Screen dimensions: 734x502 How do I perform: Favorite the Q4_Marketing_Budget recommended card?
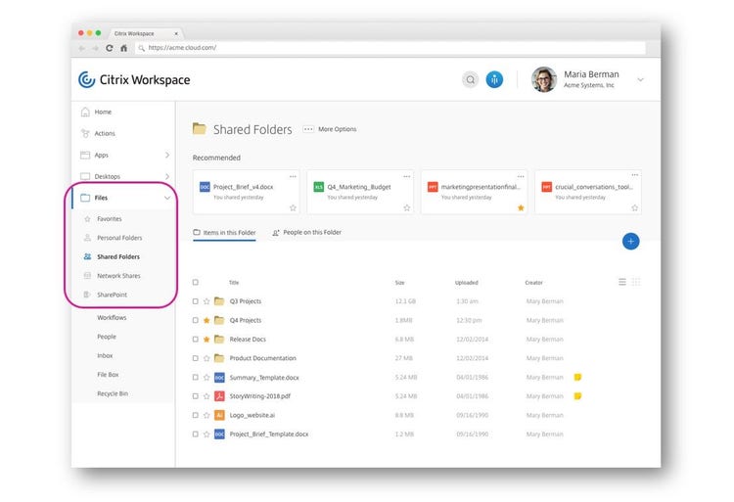tap(407, 207)
